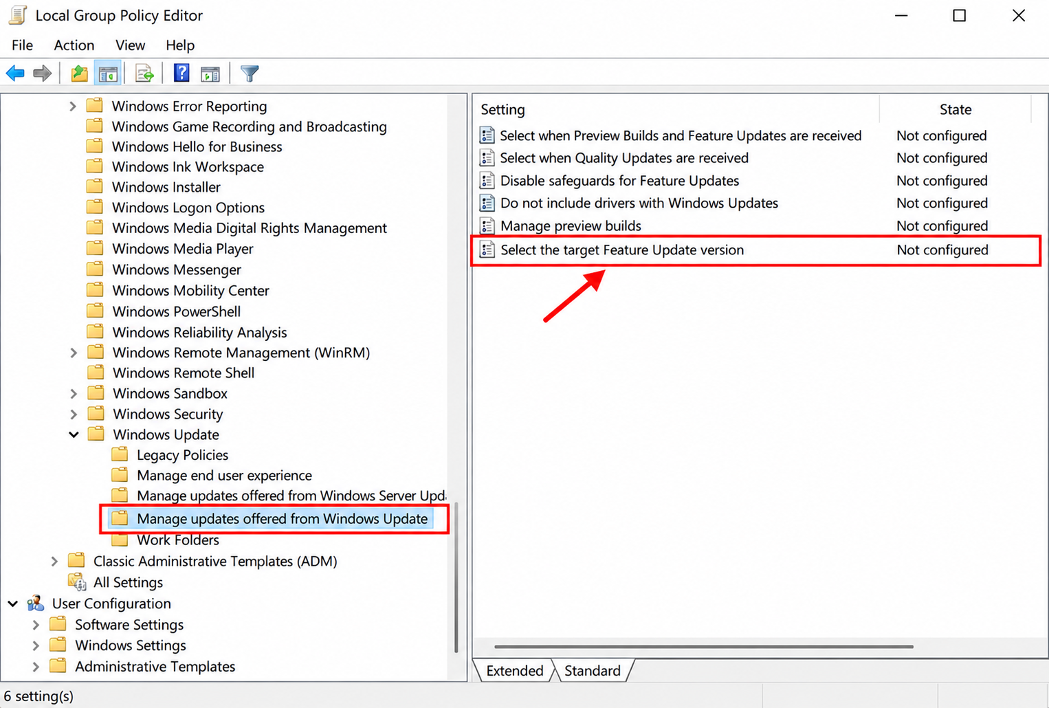Click the tree pane vertical scrollbar
Viewport: 1049px width, 708px height.
(456, 577)
